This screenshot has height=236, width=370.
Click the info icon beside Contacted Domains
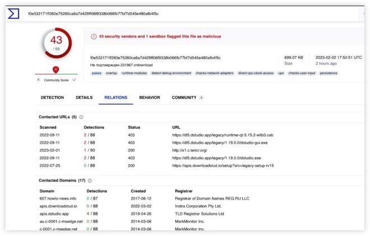pos(90,181)
